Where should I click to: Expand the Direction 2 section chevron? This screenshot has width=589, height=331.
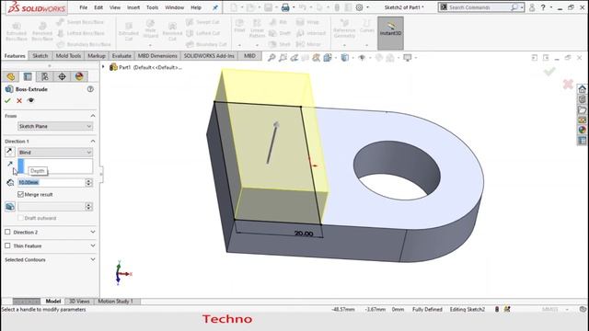click(x=93, y=232)
